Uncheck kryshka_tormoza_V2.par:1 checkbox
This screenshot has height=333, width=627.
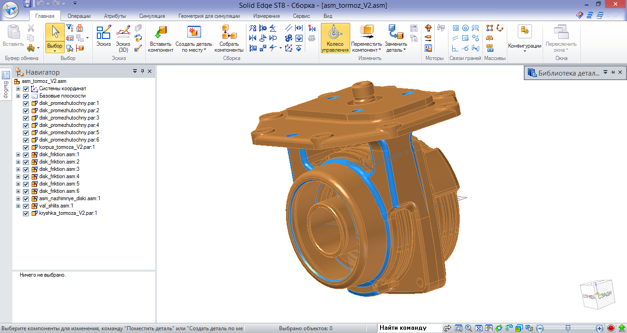tap(26, 213)
